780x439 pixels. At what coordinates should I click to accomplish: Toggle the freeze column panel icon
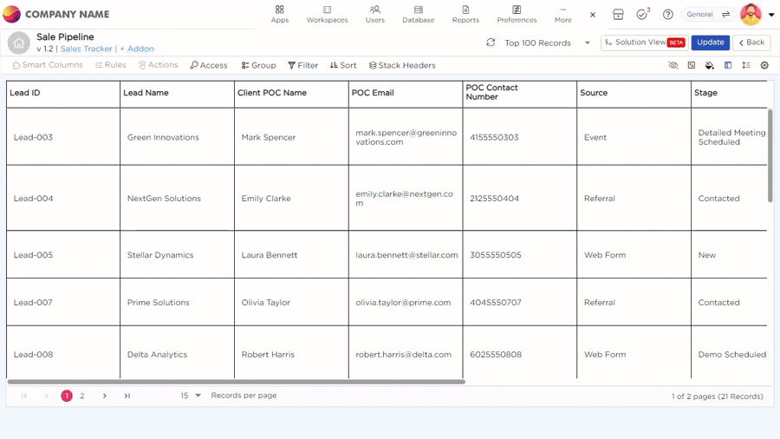pos(728,65)
